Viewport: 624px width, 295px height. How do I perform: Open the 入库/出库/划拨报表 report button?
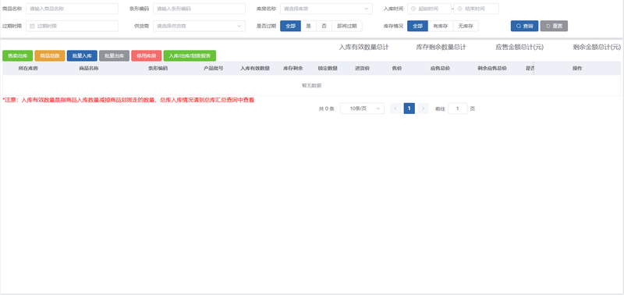[190, 55]
